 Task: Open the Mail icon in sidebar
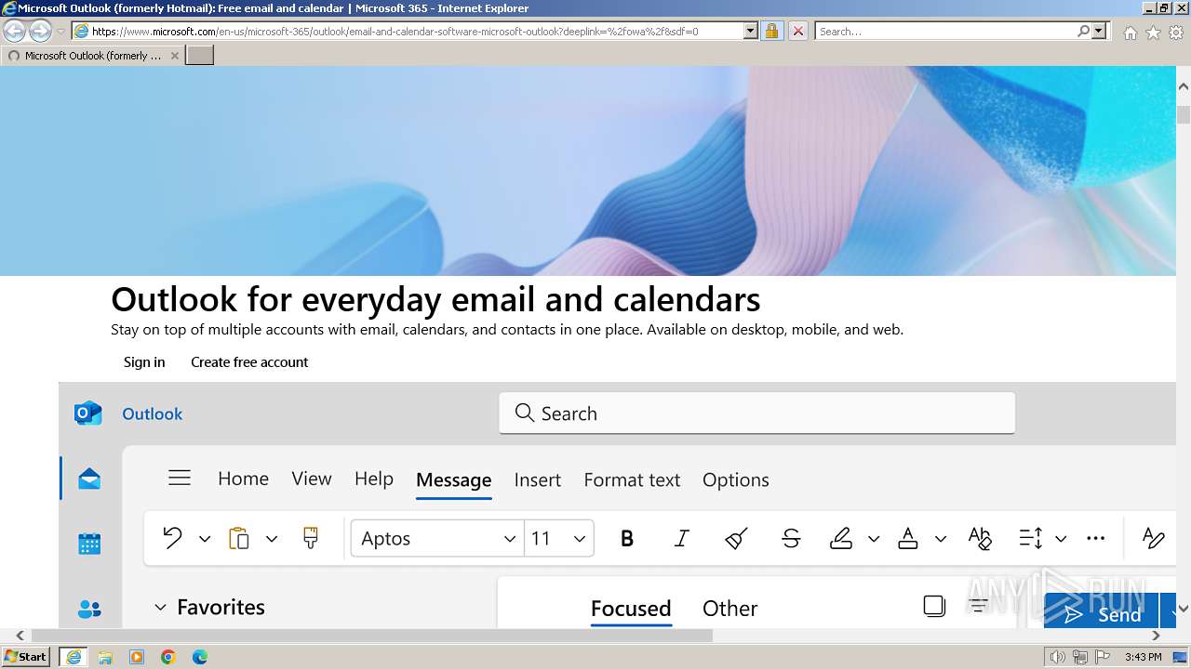(89, 479)
